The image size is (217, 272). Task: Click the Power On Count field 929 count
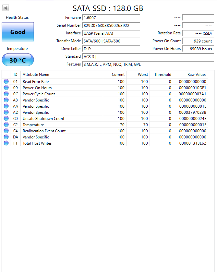(x=198, y=41)
